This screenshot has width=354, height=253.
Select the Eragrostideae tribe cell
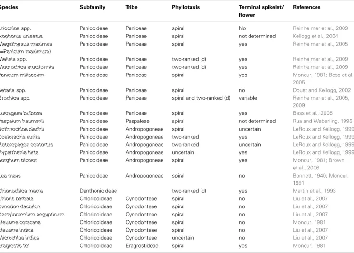(142, 246)
